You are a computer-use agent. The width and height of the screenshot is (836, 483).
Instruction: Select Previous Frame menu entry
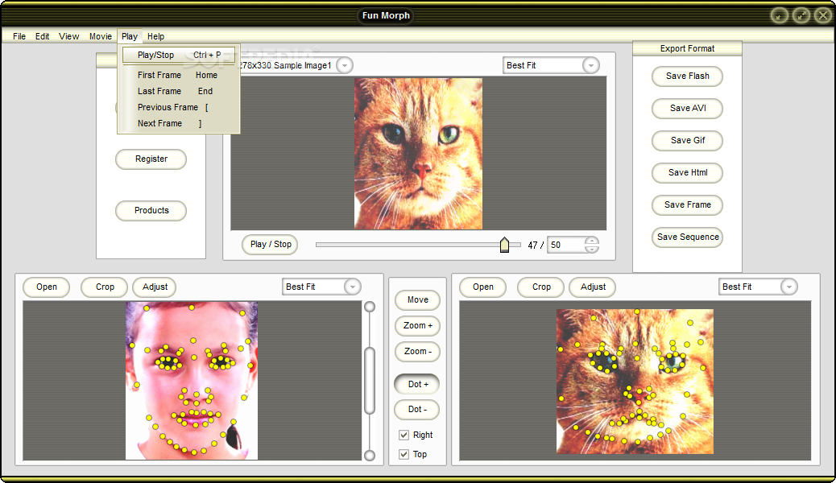point(179,107)
